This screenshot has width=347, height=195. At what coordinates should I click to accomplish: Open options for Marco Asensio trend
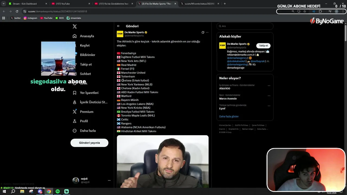point(269,96)
